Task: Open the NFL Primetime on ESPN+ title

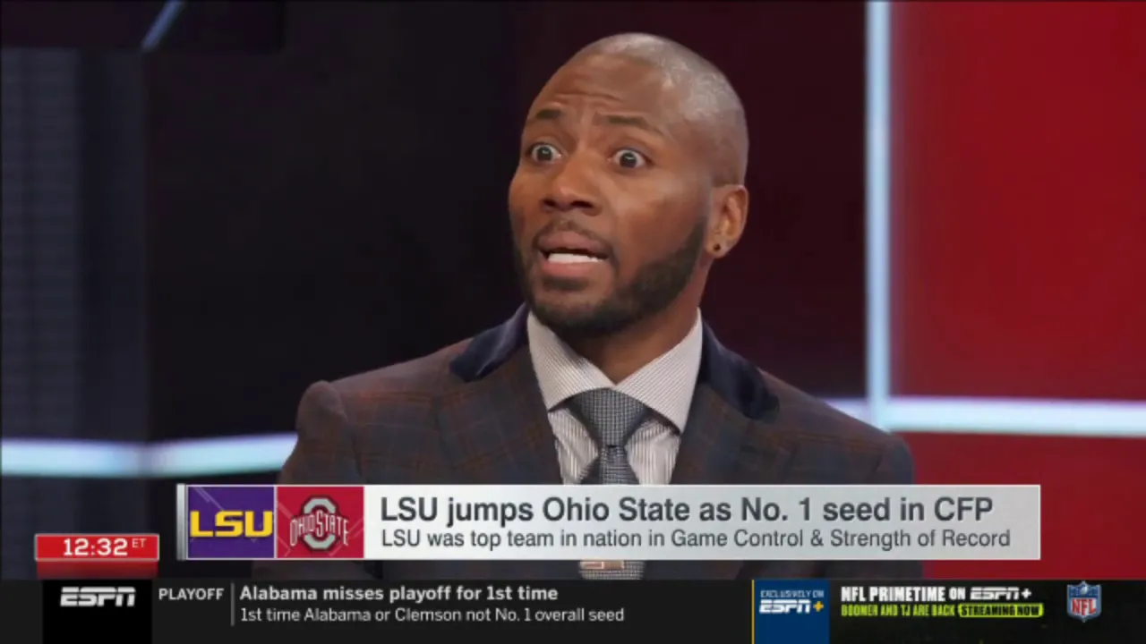Action: click(x=936, y=593)
